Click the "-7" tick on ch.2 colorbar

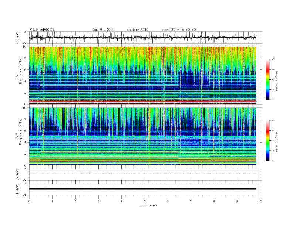[273, 161]
